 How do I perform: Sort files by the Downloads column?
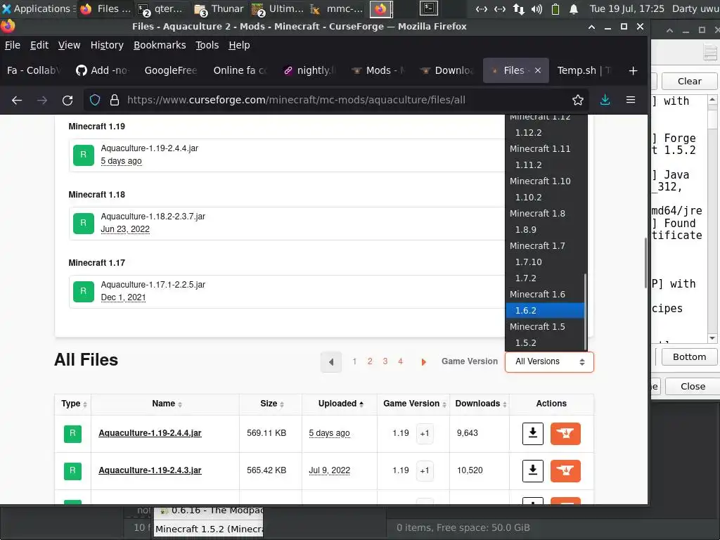[x=481, y=404]
